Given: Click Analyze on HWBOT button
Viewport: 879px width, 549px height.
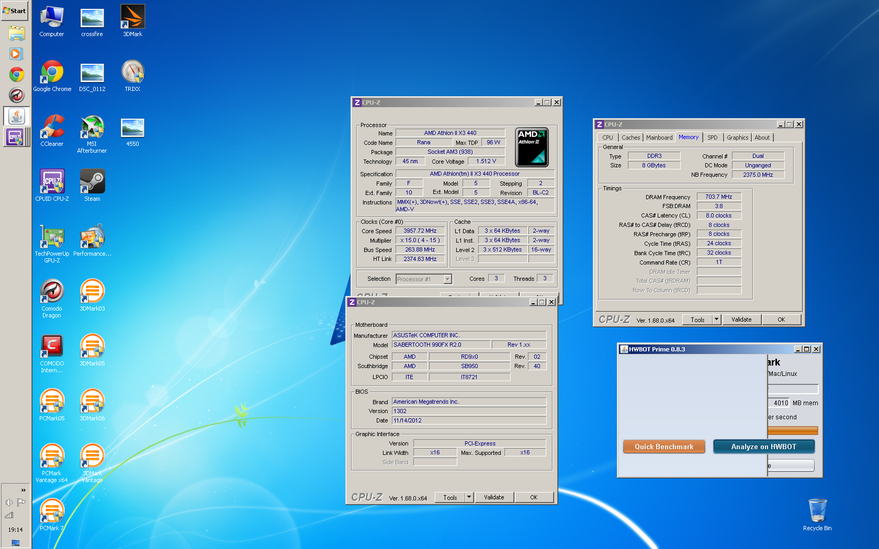Looking at the screenshot, I should pyautogui.click(x=764, y=447).
